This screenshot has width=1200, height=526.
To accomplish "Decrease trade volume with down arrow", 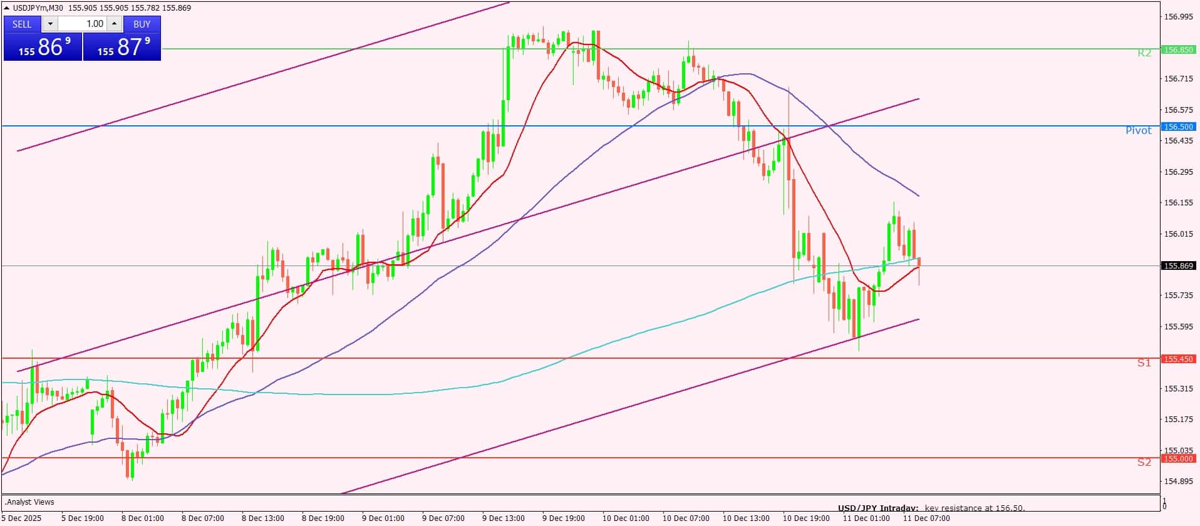I will [50, 24].
